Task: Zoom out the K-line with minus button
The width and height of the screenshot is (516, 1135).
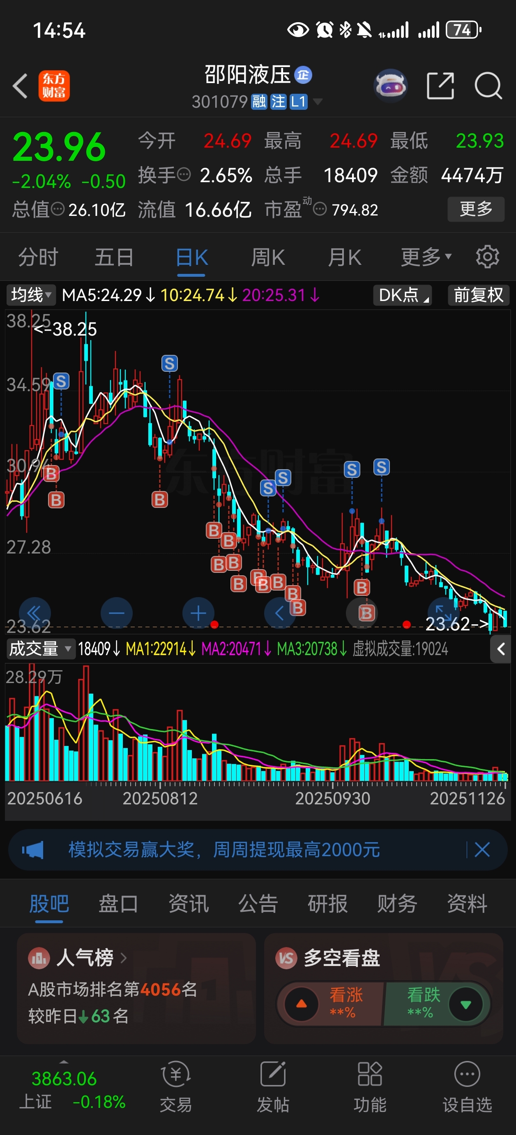Action: coord(117,613)
